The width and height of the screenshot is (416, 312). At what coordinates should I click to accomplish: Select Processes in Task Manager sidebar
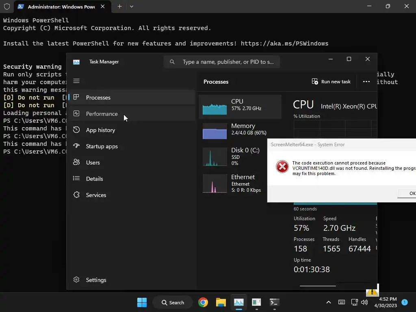pos(132,97)
